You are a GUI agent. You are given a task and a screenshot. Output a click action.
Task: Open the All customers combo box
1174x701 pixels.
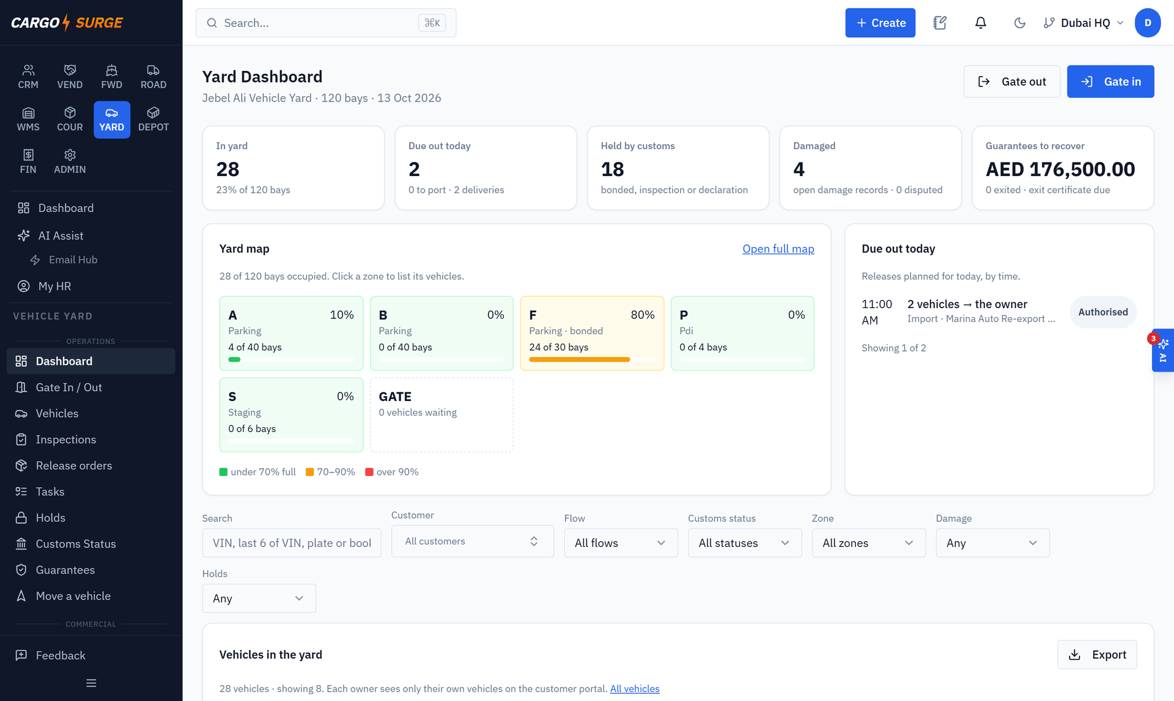point(473,541)
